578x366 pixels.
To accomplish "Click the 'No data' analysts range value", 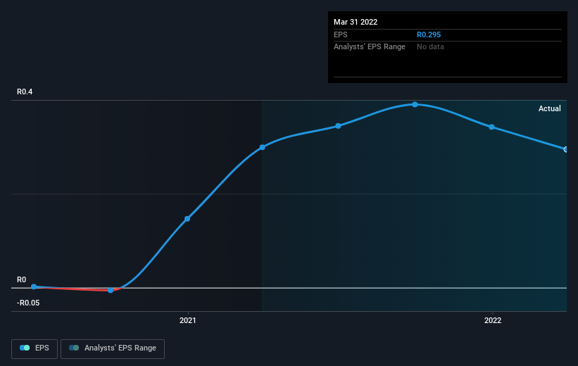I will 430,47.
